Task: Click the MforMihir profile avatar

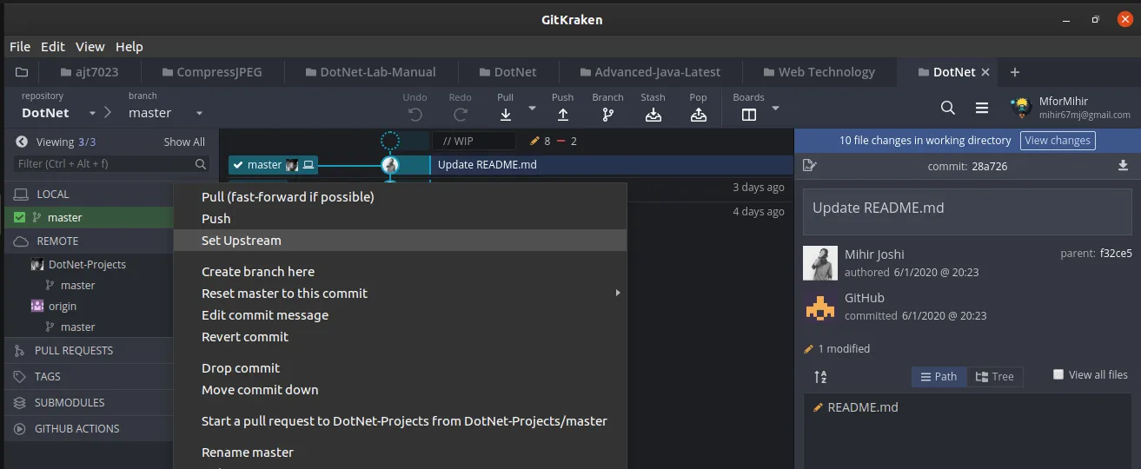Action: (1021, 108)
